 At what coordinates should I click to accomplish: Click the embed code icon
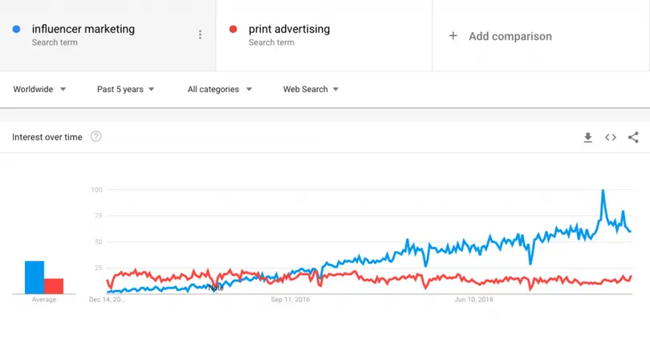pos(611,138)
